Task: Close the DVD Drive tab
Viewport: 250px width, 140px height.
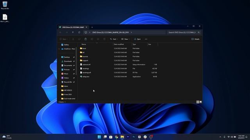Action: tap(86, 27)
